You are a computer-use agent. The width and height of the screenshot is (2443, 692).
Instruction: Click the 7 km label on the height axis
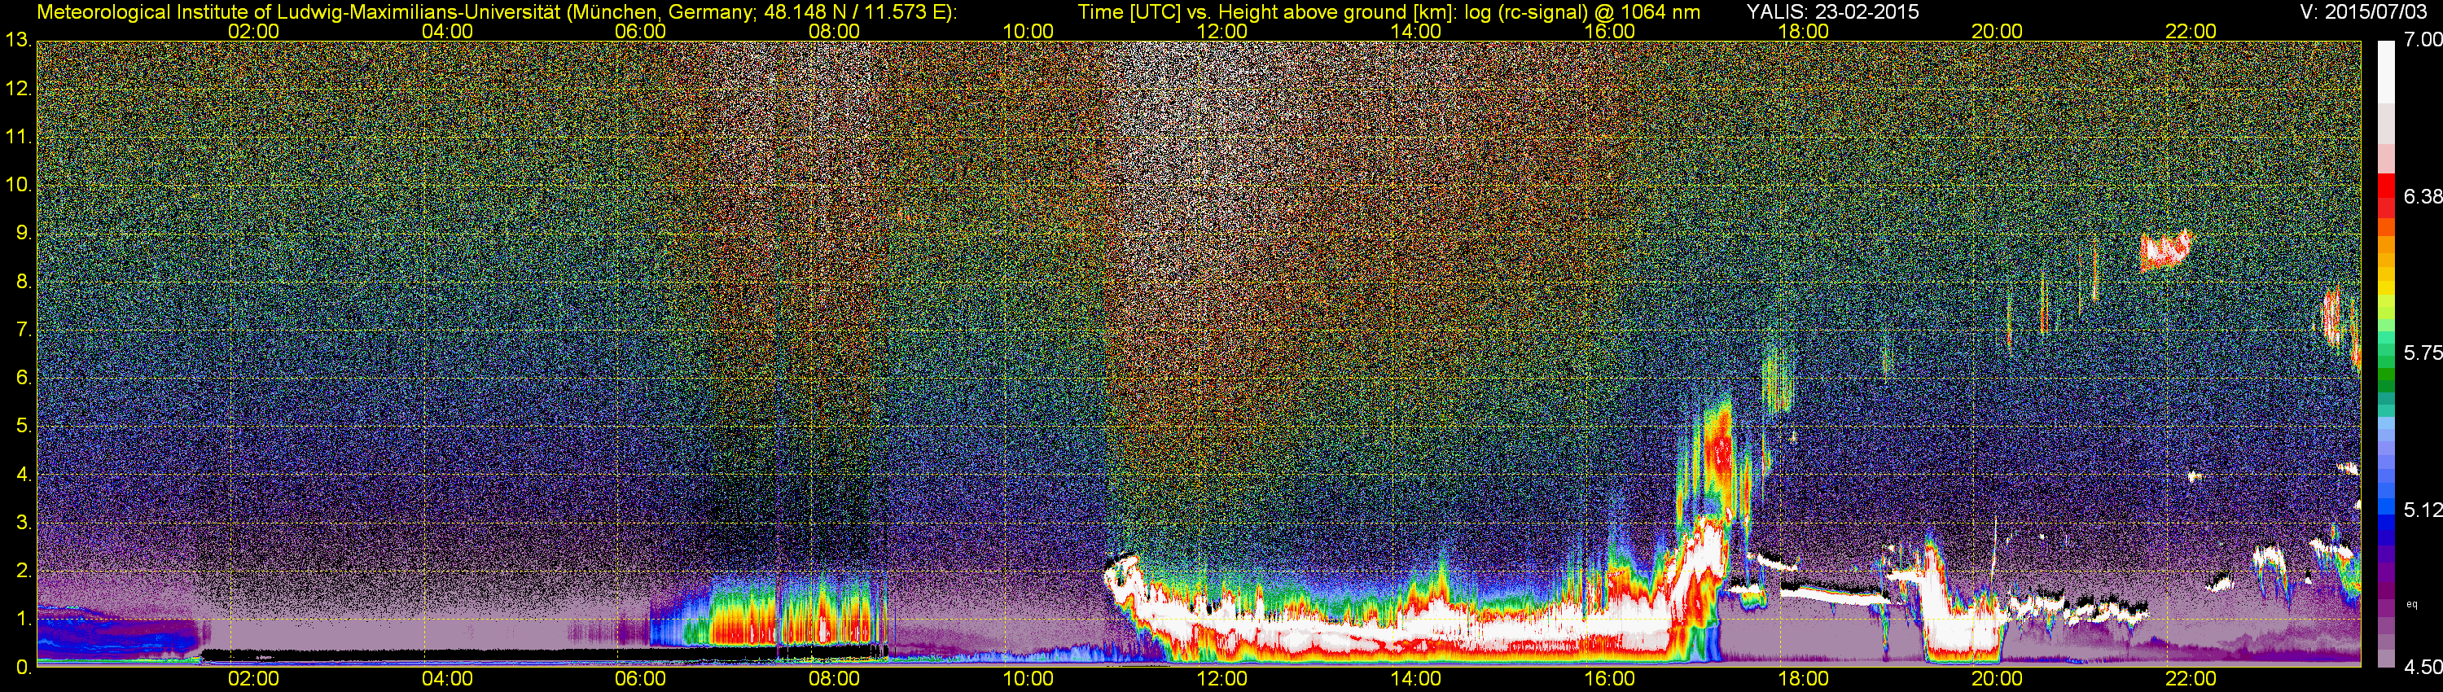(24, 331)
